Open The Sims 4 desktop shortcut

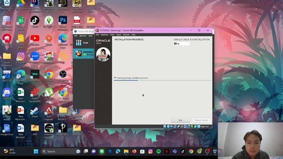(x=49, y=22)
